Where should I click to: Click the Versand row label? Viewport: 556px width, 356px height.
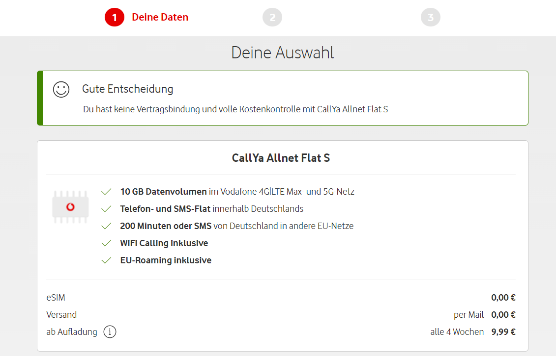[x=61, y=315]
